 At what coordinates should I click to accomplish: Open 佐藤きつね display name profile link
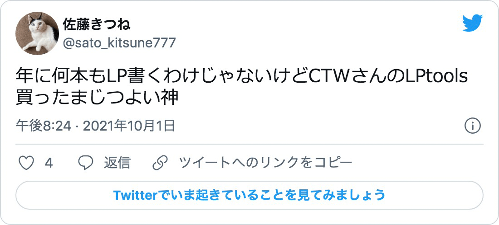[97, 24]
